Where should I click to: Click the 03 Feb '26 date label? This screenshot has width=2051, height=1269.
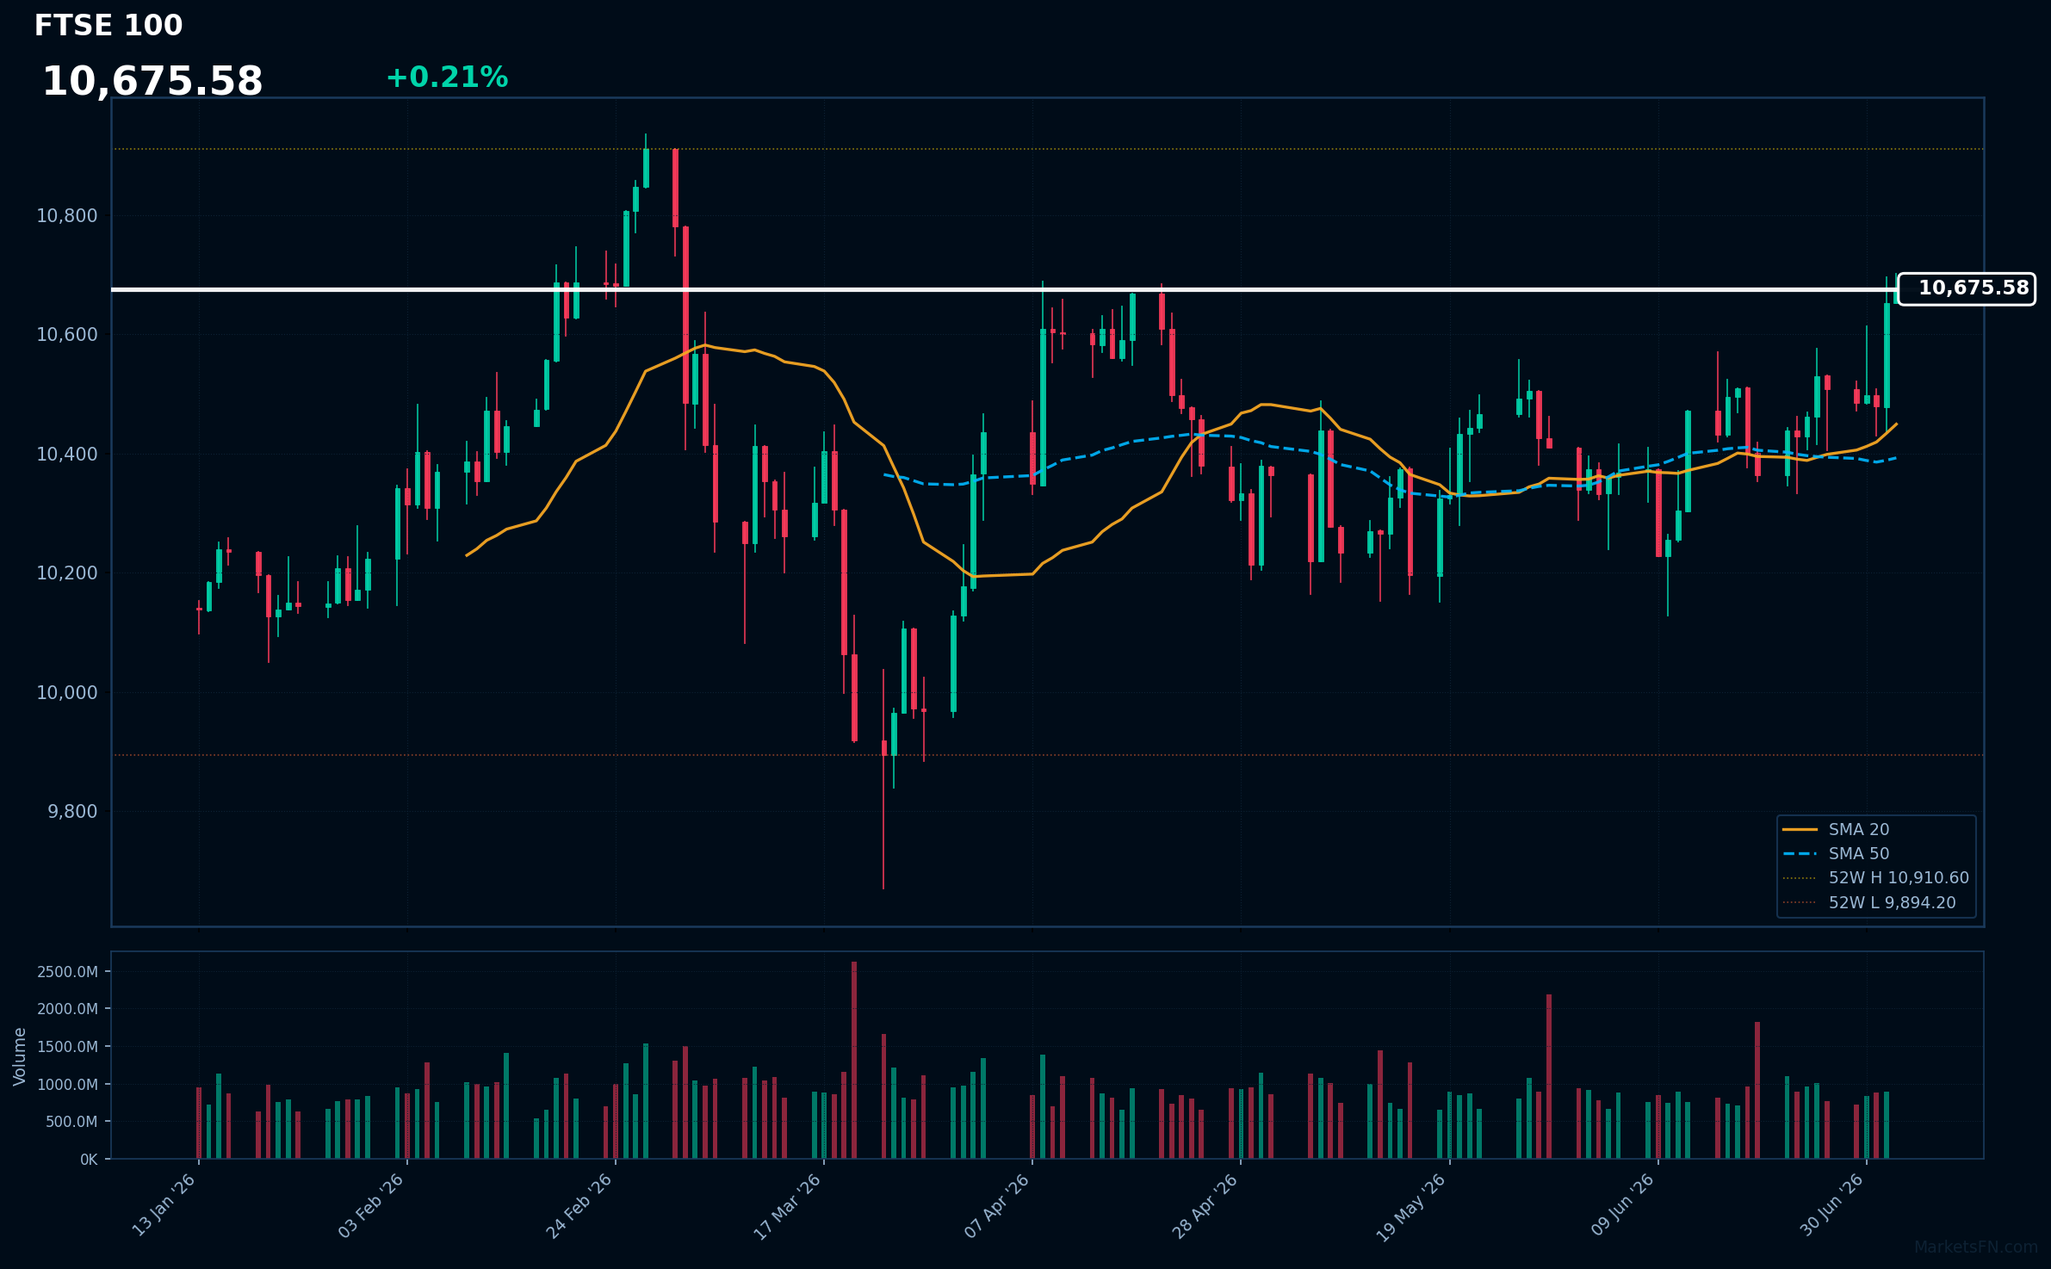pos(371,1206)
